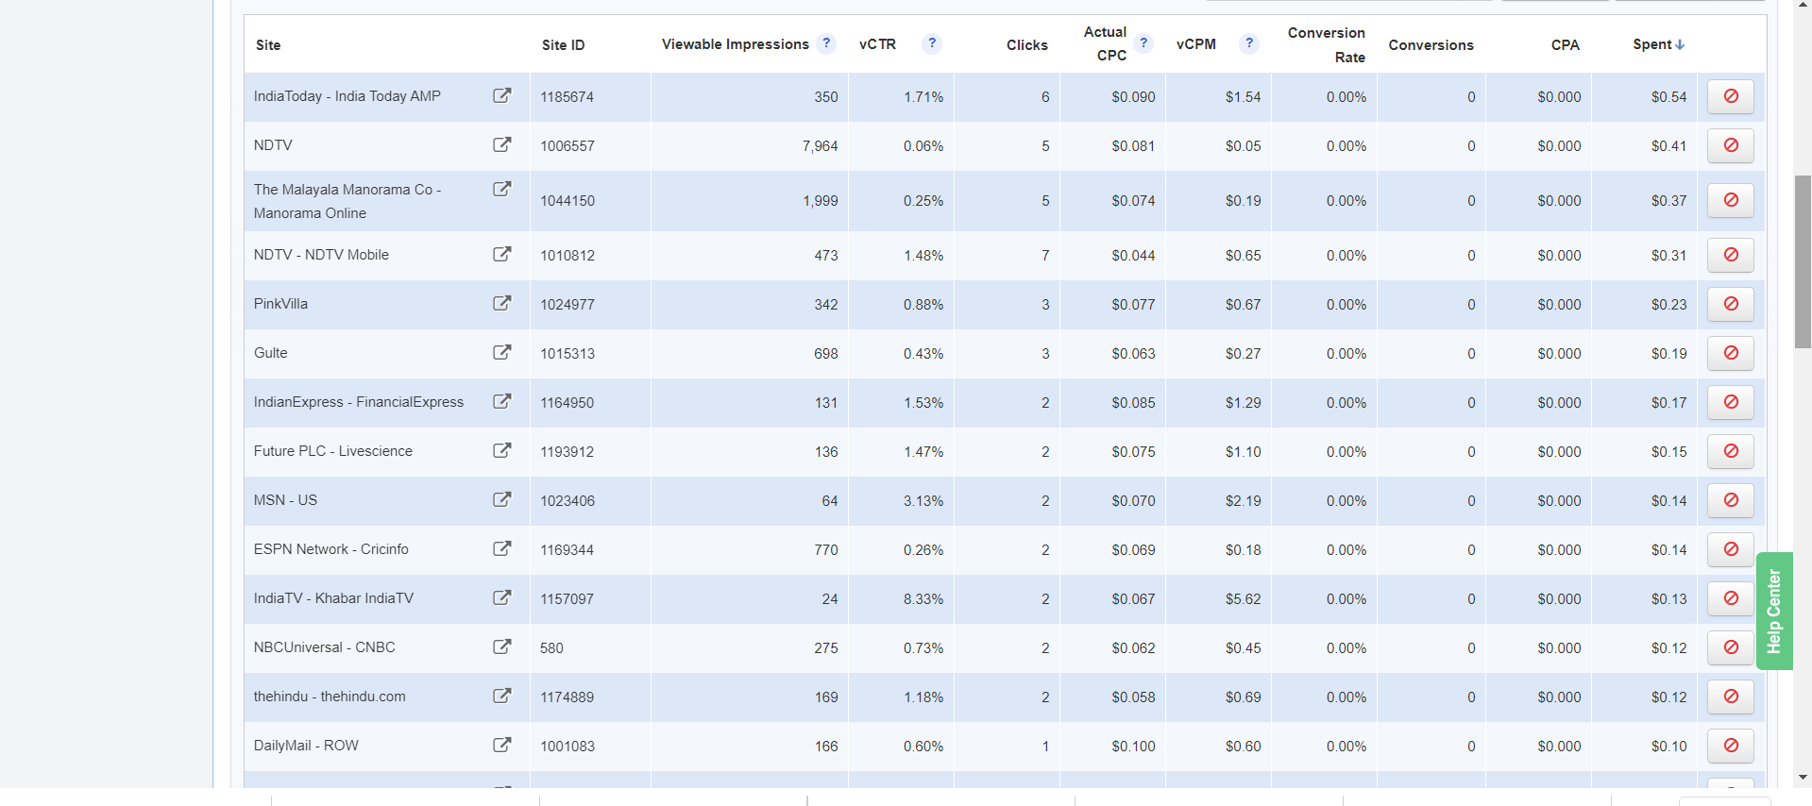Show help for Viewable Impressions column
The height and width of the screenshot is (806, 1812).
coord(826,43)
